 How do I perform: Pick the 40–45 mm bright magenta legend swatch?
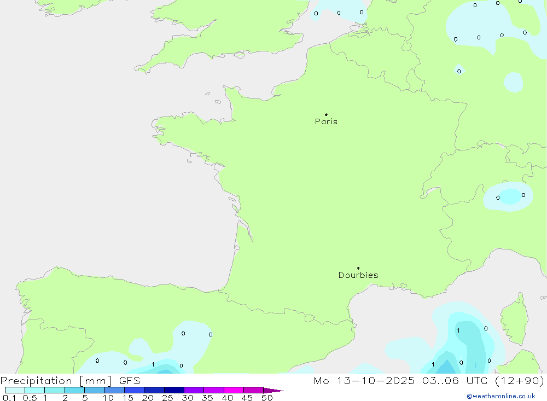[234, 390]
